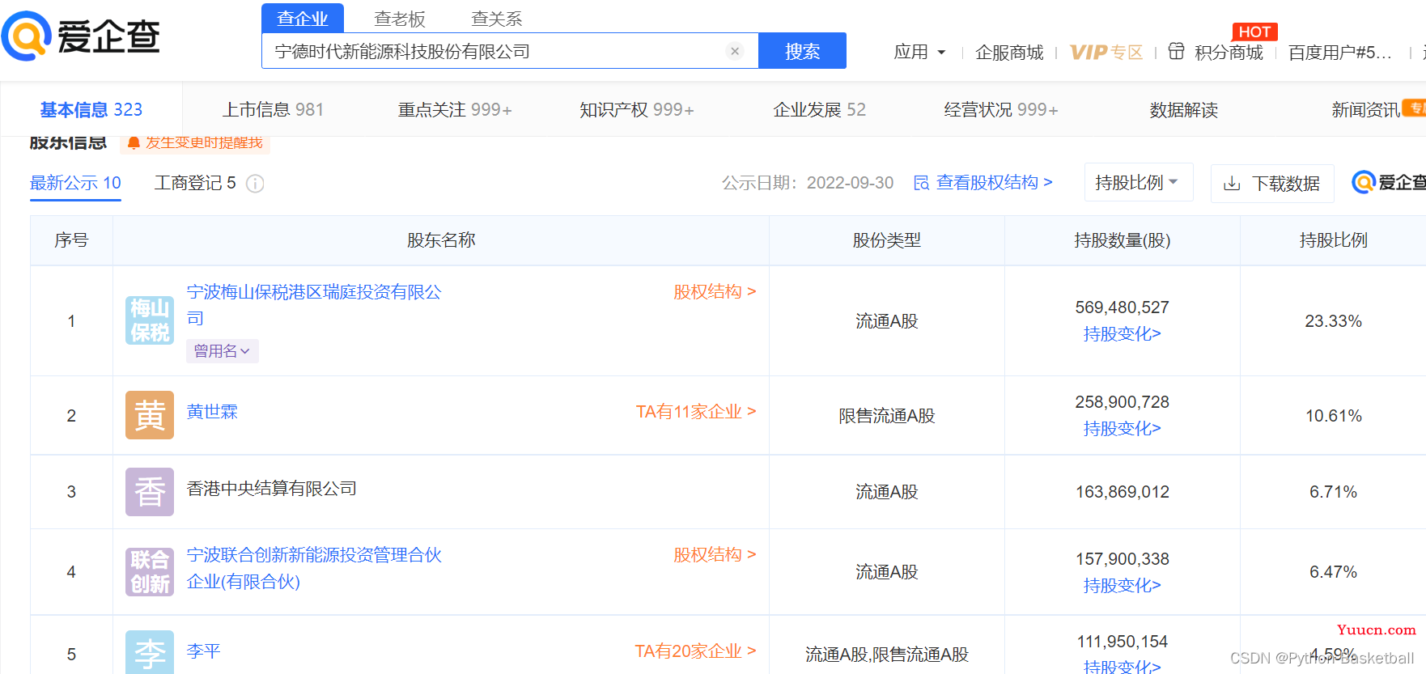Select the 数据解读 tab
This screenshot has width=1426, height=674.
click(x=1183, y=109)
